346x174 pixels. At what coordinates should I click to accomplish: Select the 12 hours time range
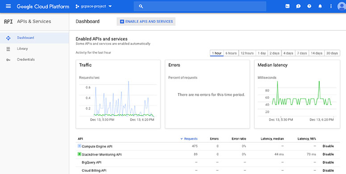click(247, 53)
